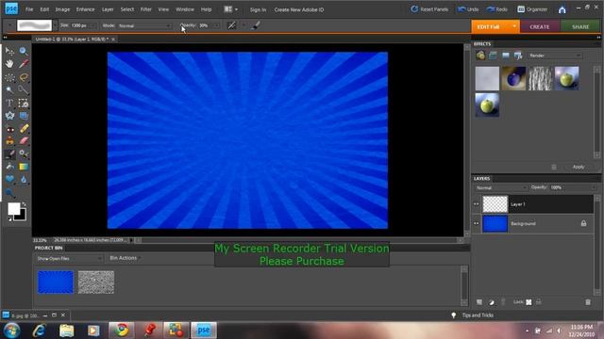This screenshot has height=339, width=604.
Task: Expand Edit Full mode arrow
Action: pyautogui.click(x=514, y=26)
